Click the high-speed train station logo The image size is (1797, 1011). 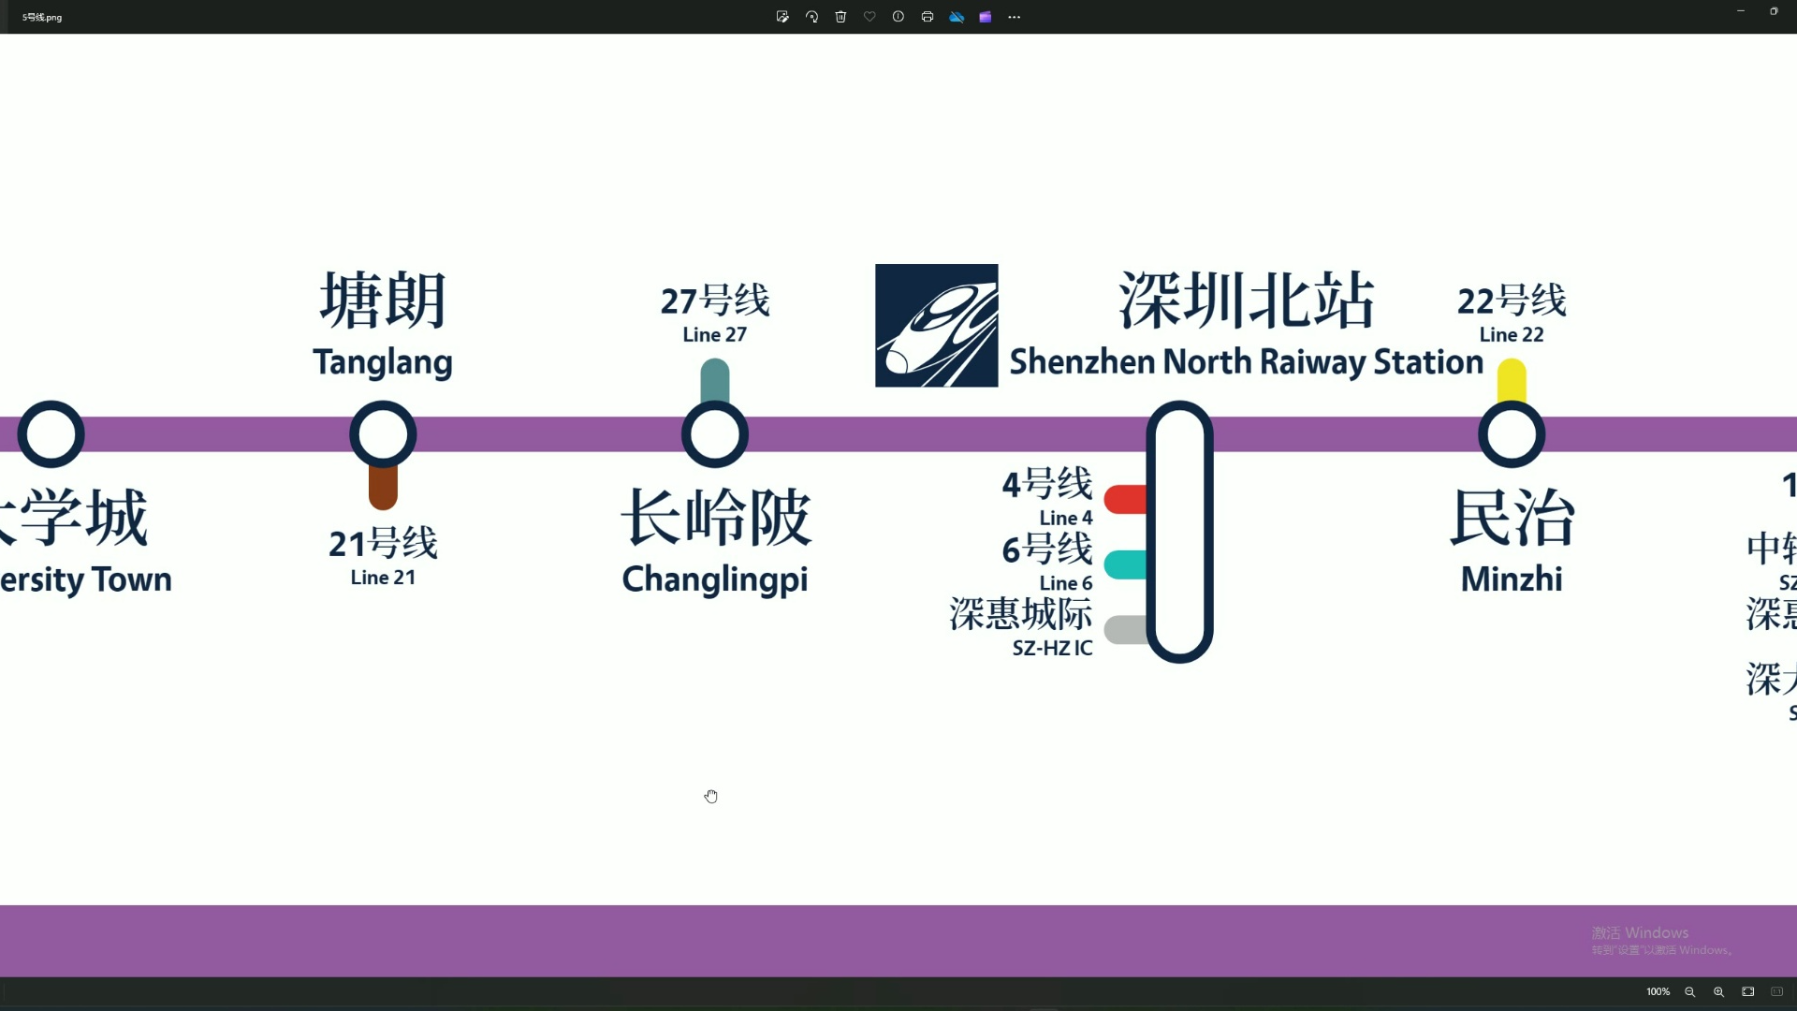click(x=936, y=325)
